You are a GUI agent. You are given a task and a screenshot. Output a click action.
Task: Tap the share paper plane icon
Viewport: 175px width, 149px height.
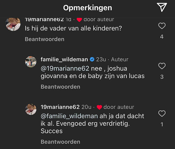click(162, 7)
